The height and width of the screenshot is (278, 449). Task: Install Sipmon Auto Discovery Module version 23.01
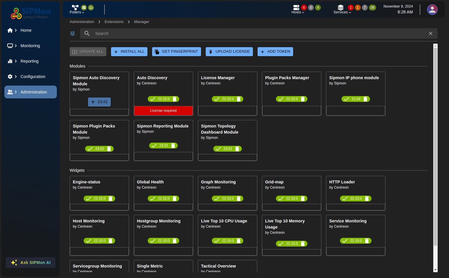click(x=99, y=102)
